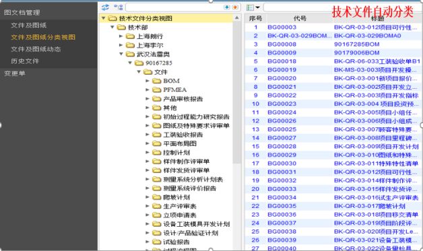This screenshot has height=251, width=423.
Task: Click the folder icon of 产品审核报告
Action: (x=156, y=99)
